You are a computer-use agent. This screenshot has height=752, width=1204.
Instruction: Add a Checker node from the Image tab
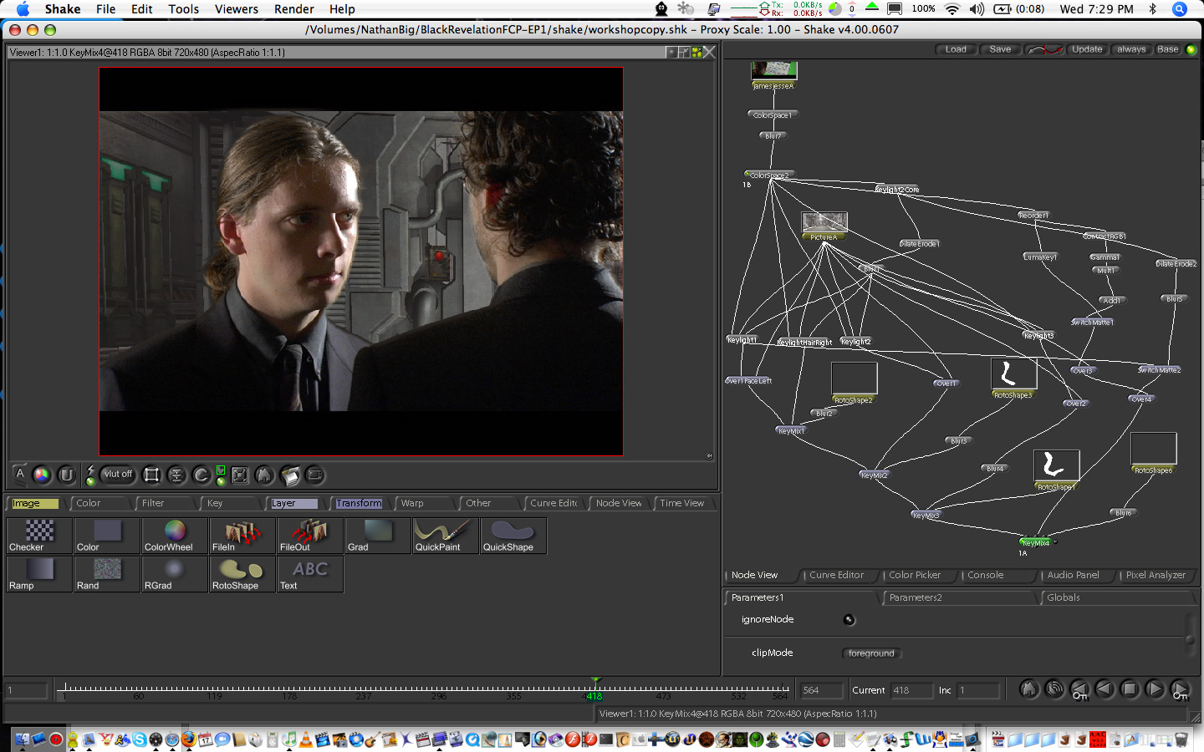point(39,536)
